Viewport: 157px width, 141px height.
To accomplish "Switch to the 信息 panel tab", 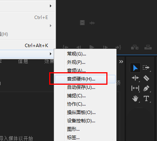I will click(23, 62).
